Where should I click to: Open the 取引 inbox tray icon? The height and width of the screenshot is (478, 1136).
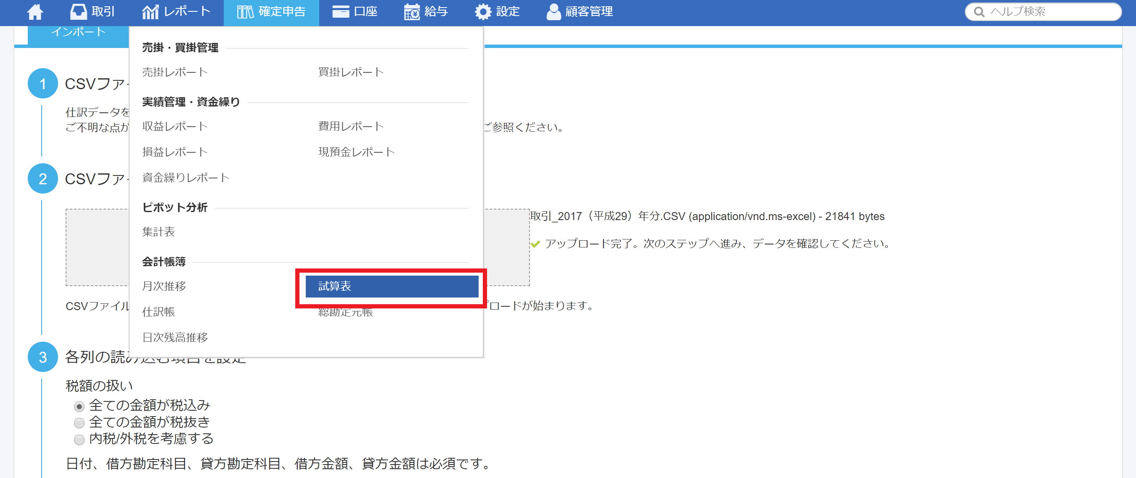coord(79,12)
